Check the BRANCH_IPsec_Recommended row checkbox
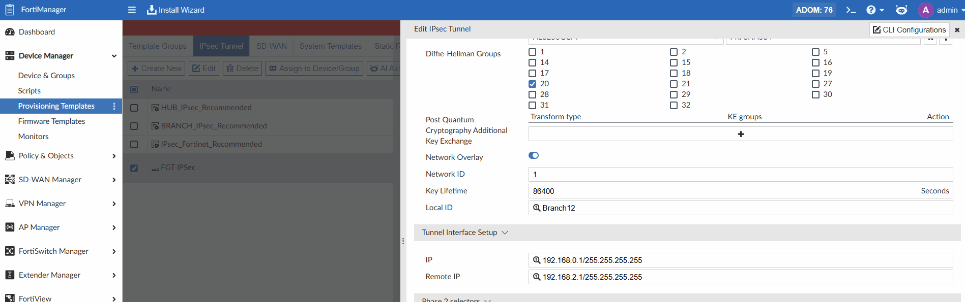 pos(134,126)
